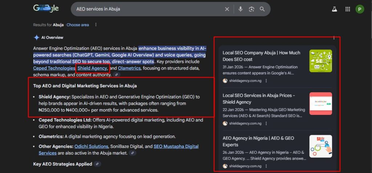The width and height of the screenshot is (372, 173).
Task: Click the '26 Jan 2026' result snippet
Action: coord(264,156)
